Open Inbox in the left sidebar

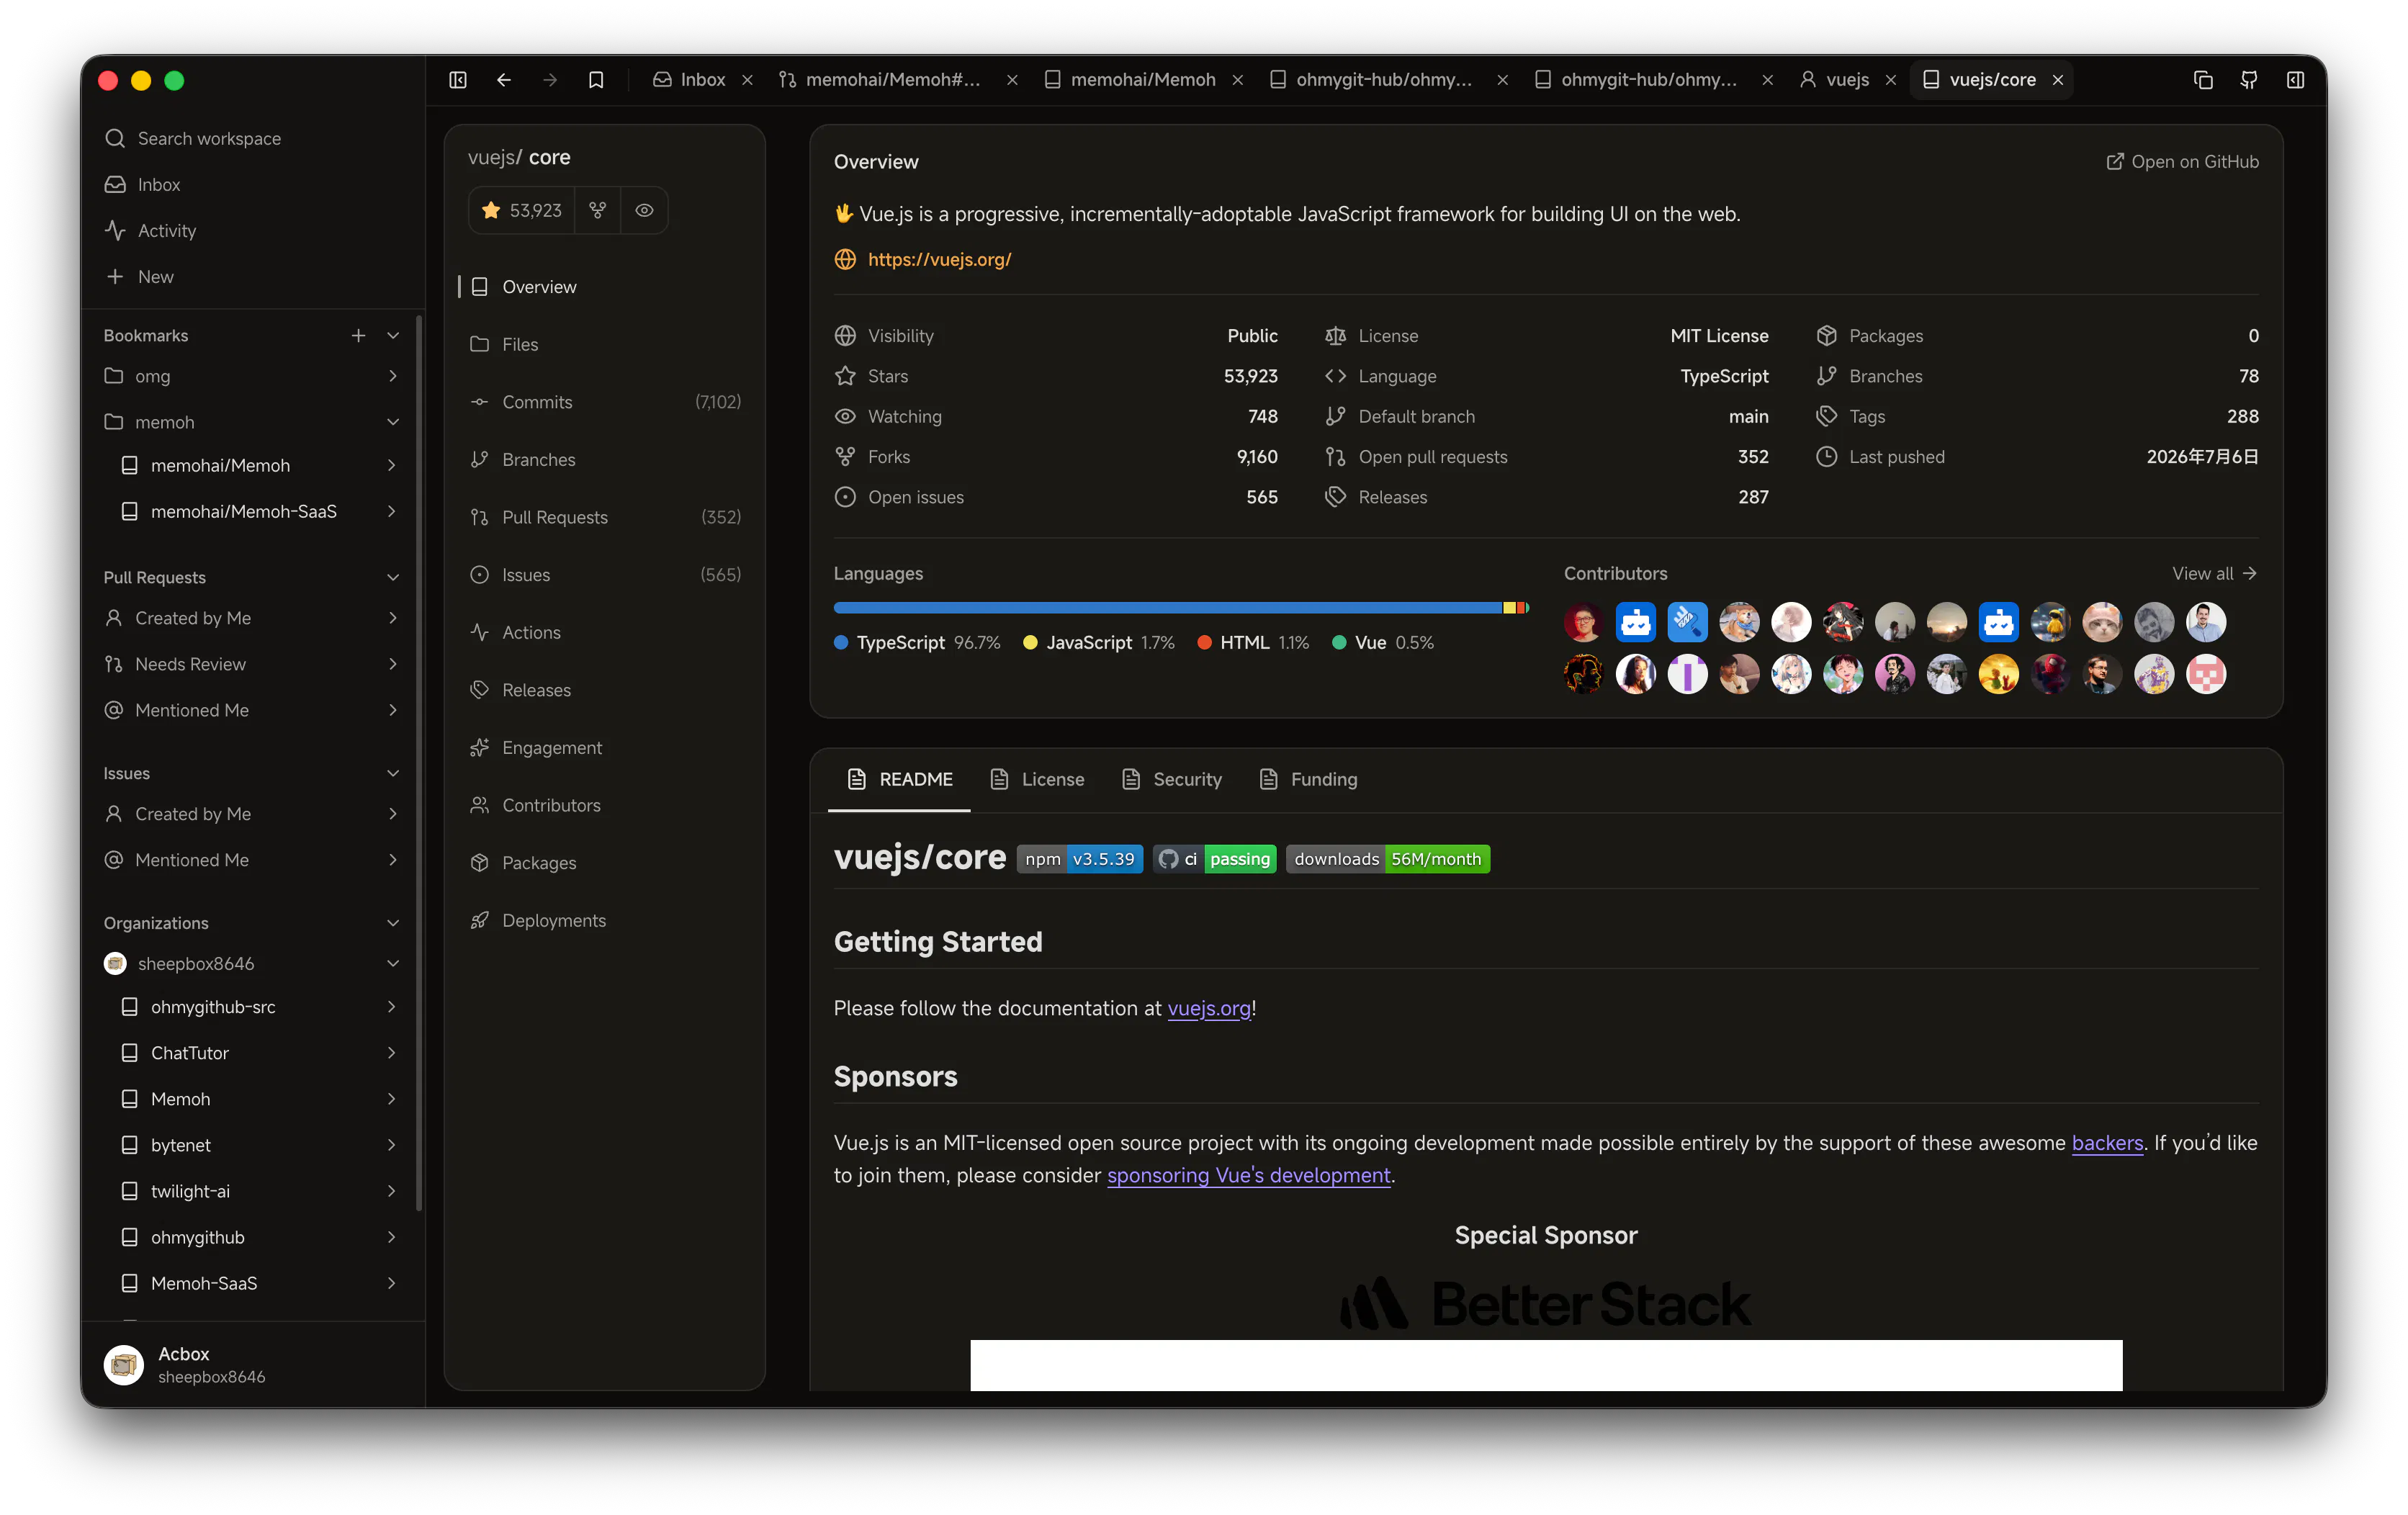[x=252, y=184]
